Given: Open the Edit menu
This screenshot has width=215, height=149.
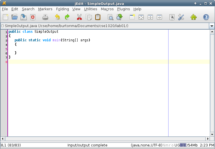Looking at the screenshot, I should (x=15, y=9).
